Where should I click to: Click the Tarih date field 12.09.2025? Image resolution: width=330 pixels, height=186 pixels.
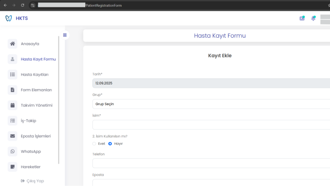click(x=211, y=83)
